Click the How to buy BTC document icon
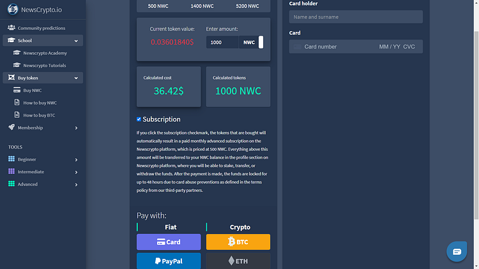This screenshot has height=269, width=479. tap(17, 115)
